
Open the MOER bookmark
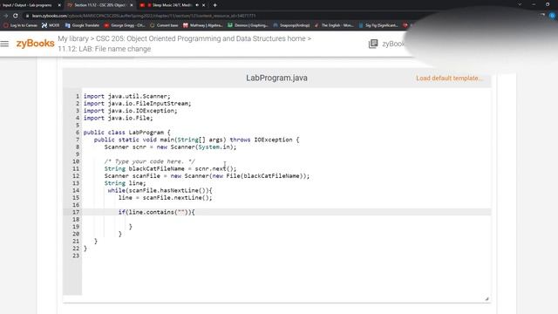51,25
